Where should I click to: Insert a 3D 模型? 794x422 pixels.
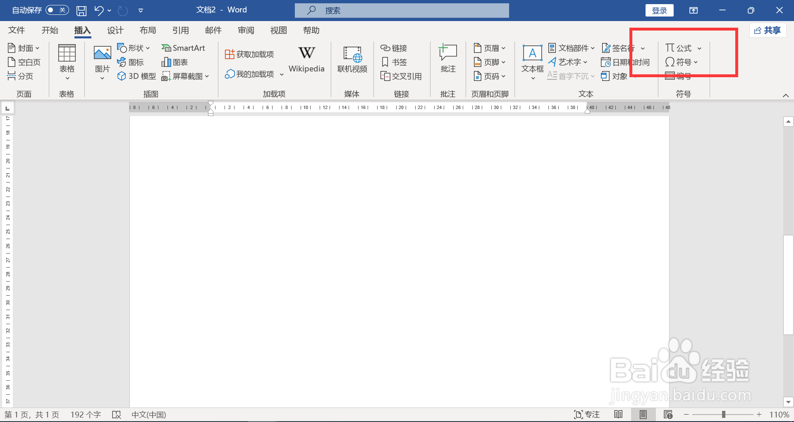(x=136, y=76)
